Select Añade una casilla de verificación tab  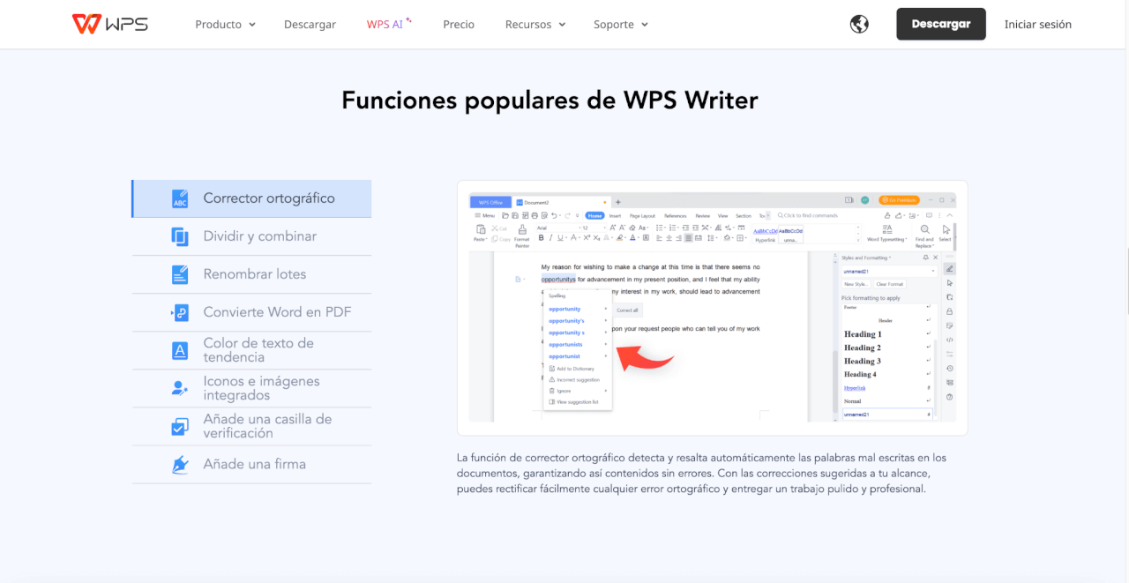coord(251,426)
